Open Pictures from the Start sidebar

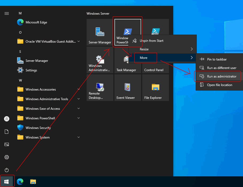(7, 144)
